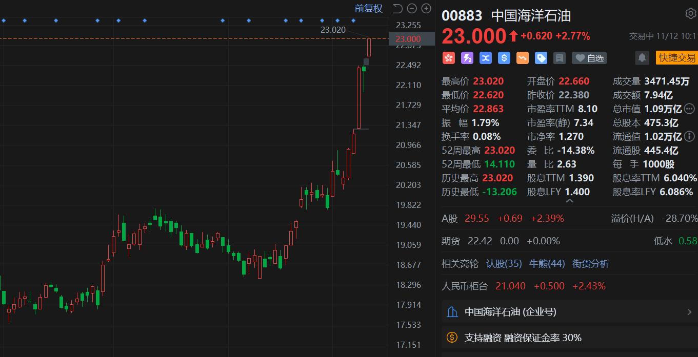Screen dimensions: 698x357
Task: Click 人民币柜台 21.040 row
Action: tap(524, 286)
